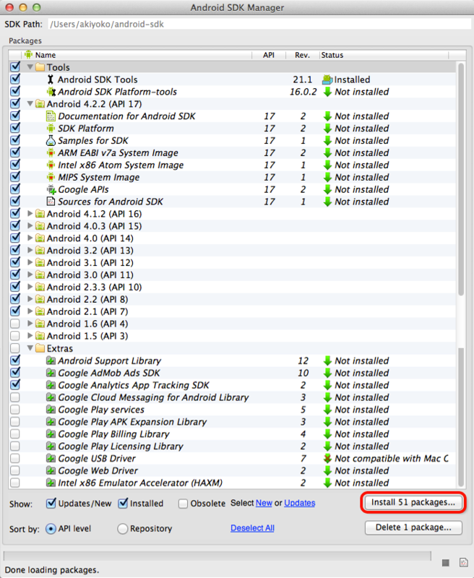Click the Android Support Library package icon

[x=51, y=361]
